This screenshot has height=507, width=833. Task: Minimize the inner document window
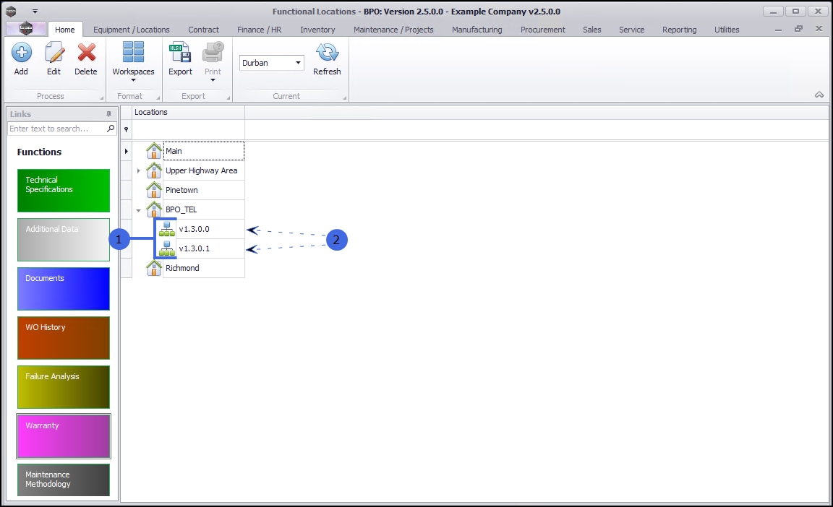click(778, 30)
